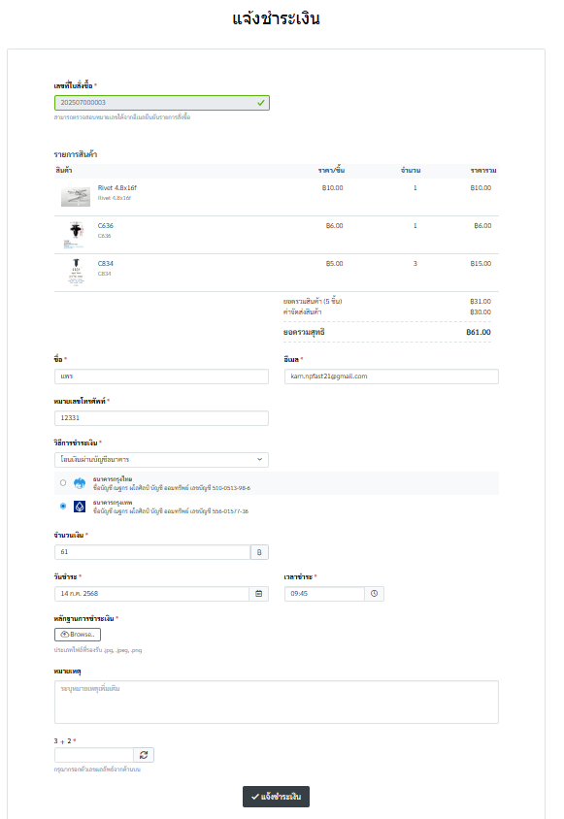
Task: Click the remarks textarea
Action: tap(277, 702)
